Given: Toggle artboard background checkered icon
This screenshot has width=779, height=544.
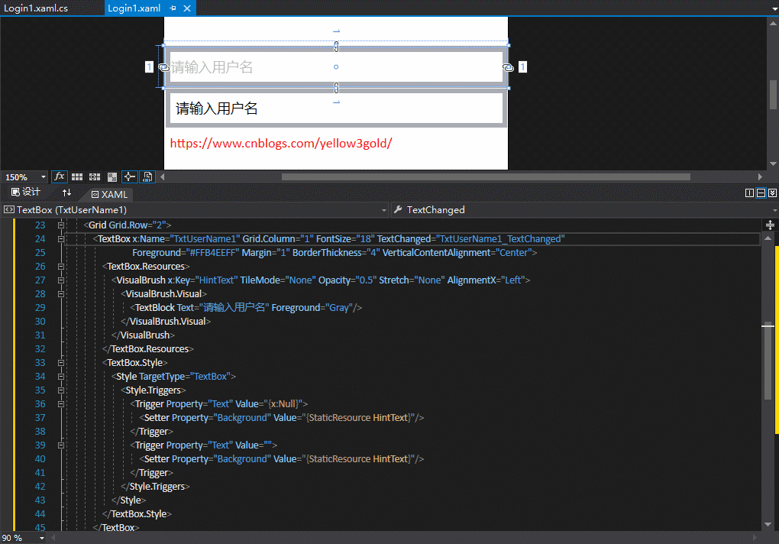Looking at the screenshot, I should coord(112,176).
